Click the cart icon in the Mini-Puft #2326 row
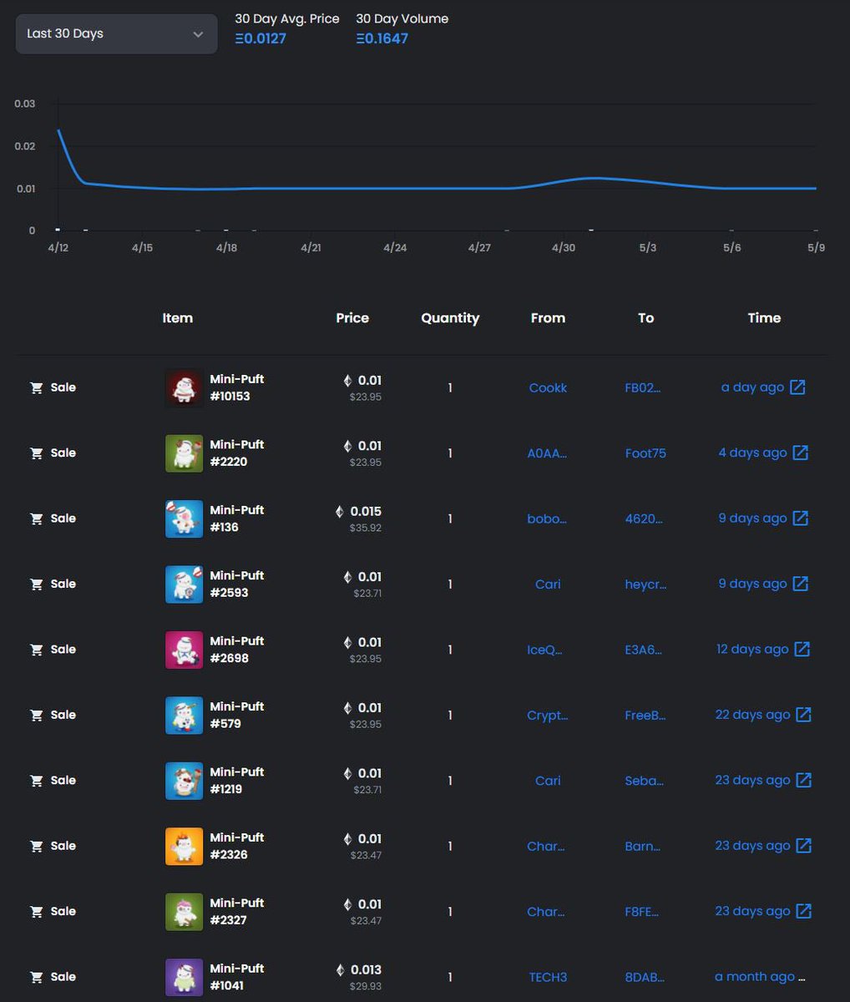This screenshot has width=850, height=1002. 36,847
